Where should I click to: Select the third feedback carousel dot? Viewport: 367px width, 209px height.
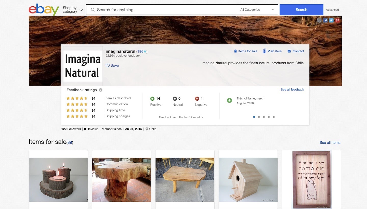tap(264, 117)
